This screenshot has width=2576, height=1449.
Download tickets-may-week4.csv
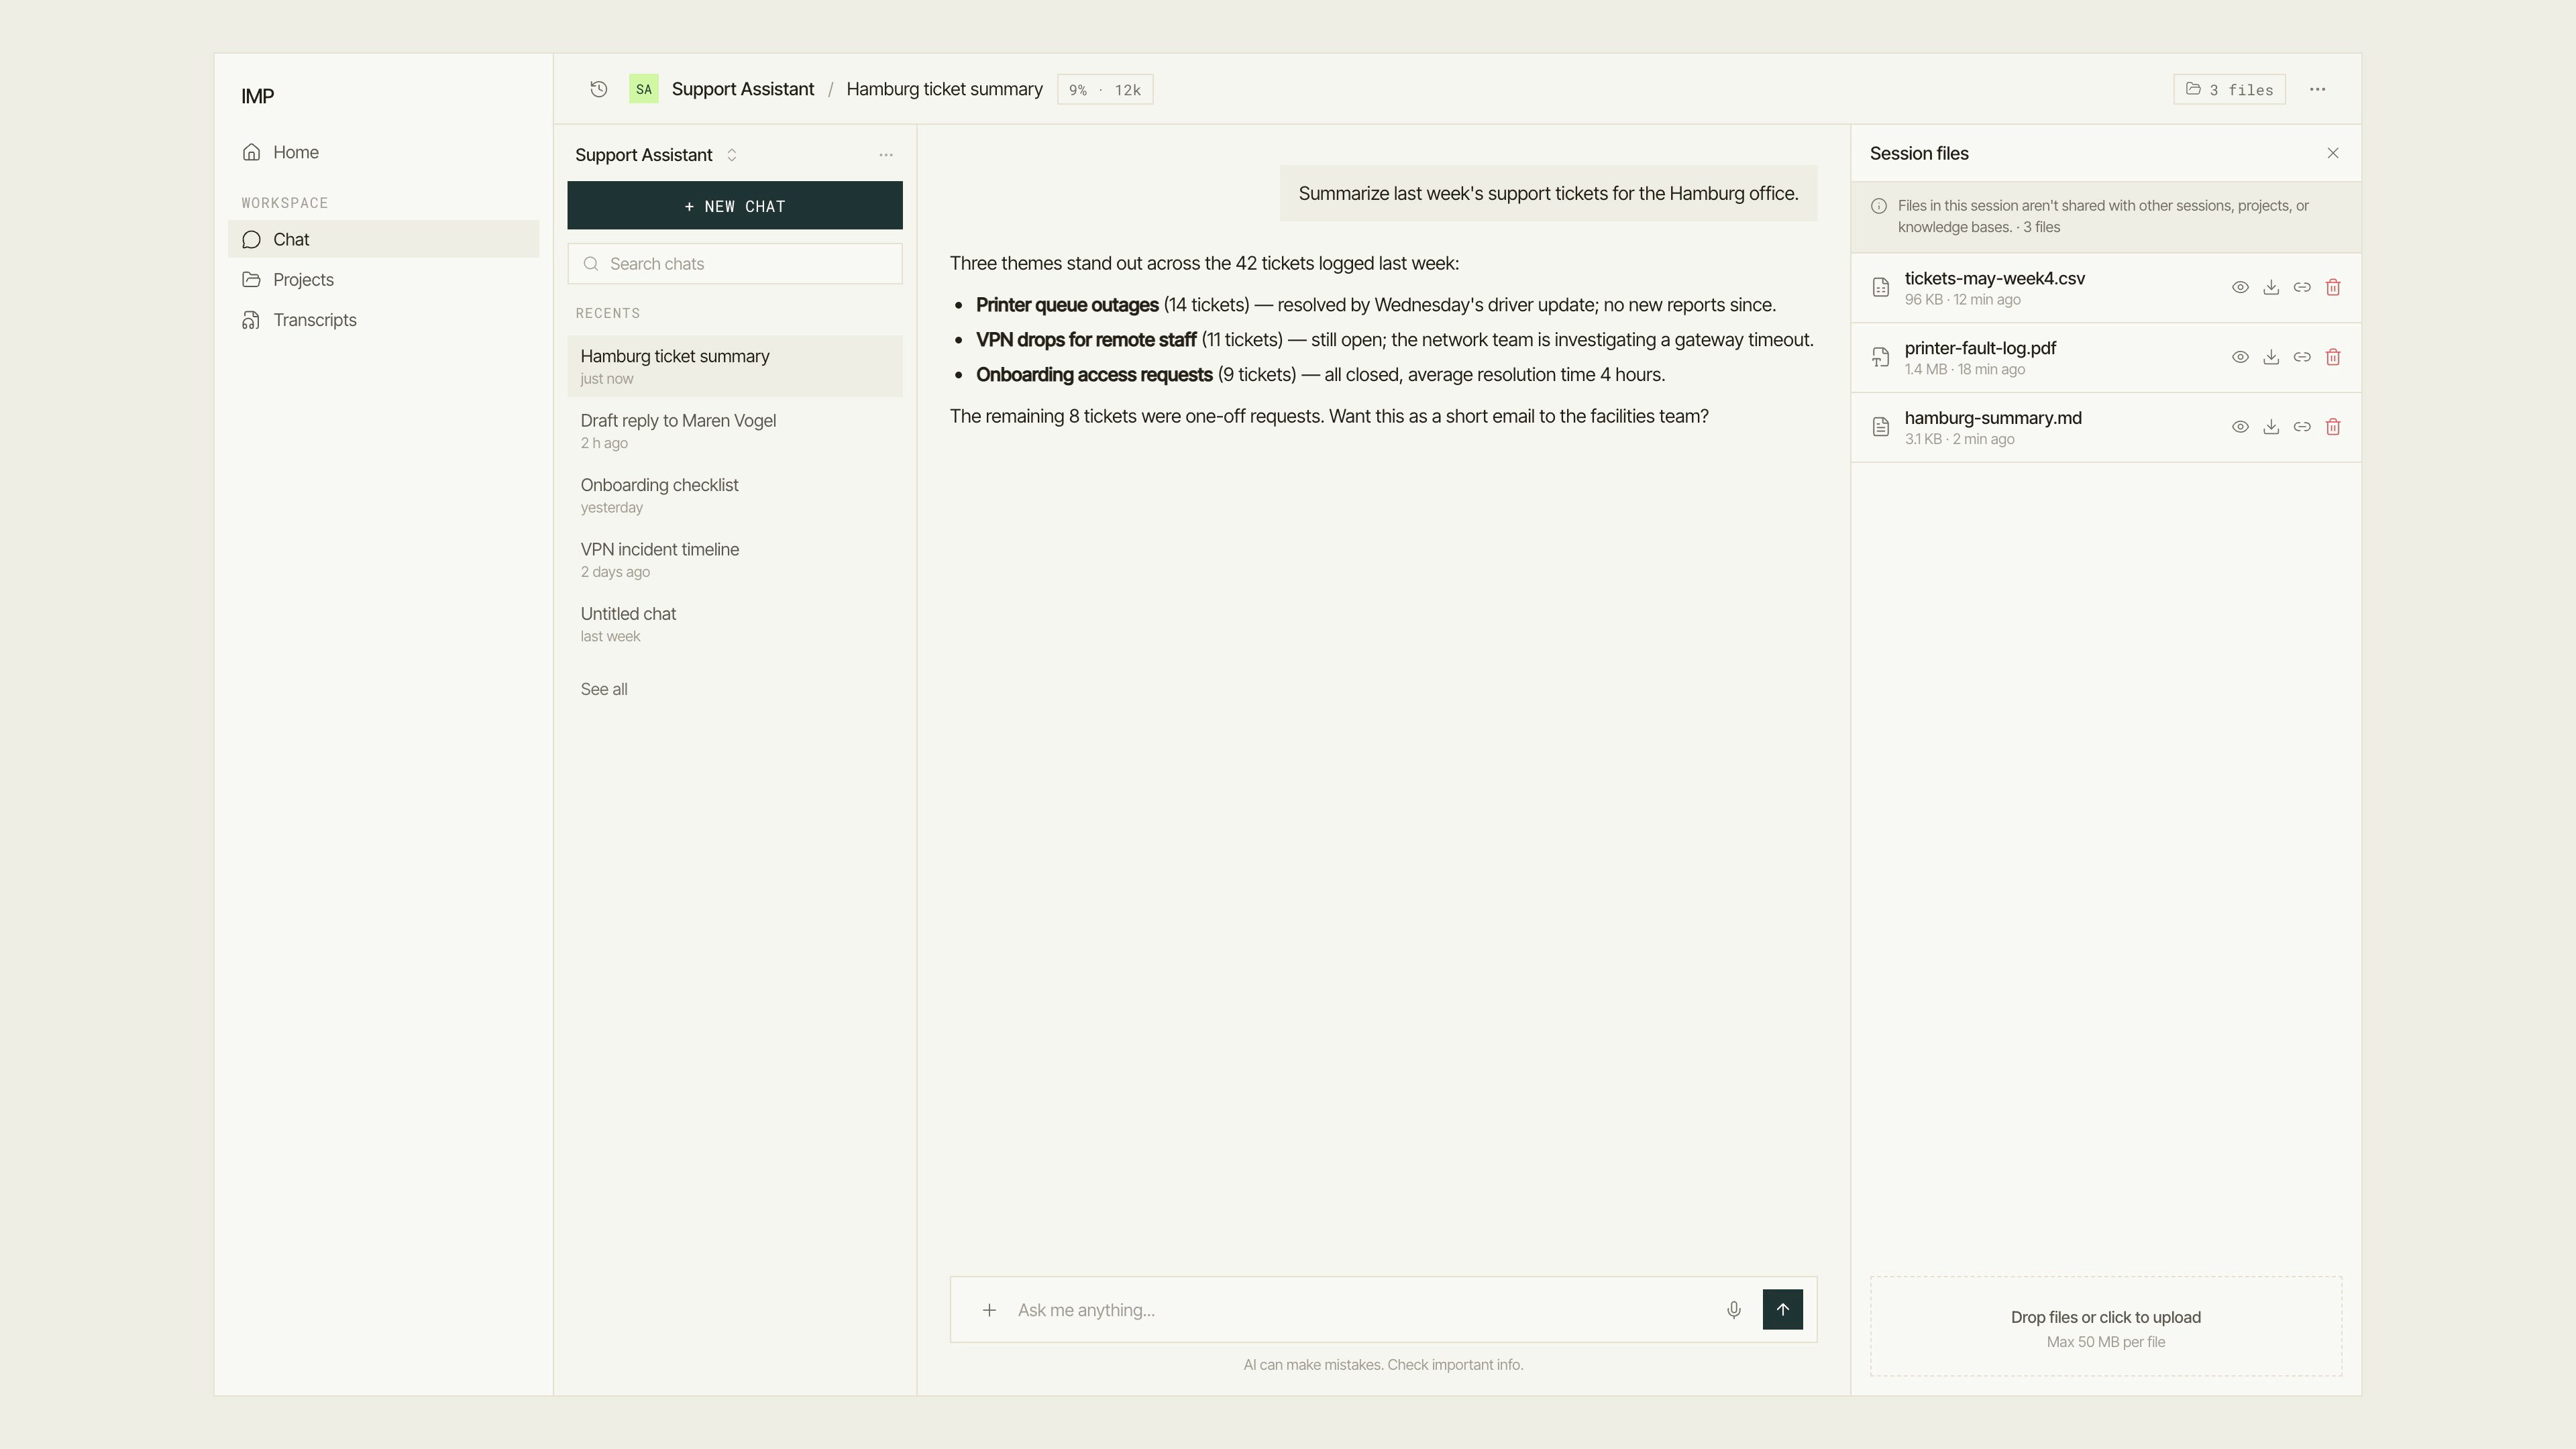tap(2271, 287)
